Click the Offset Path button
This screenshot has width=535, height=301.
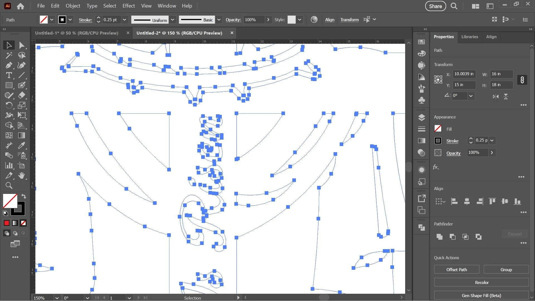[456, 270]
